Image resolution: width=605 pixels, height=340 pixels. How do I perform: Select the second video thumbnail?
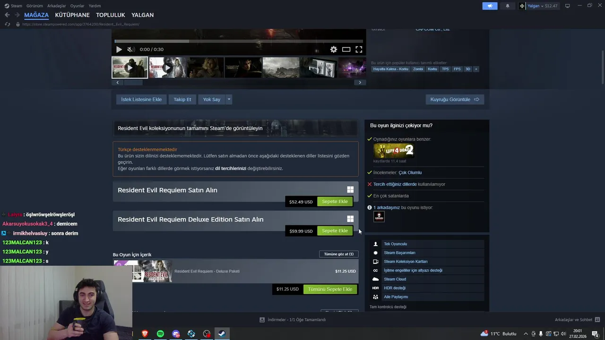click(167, 68)
